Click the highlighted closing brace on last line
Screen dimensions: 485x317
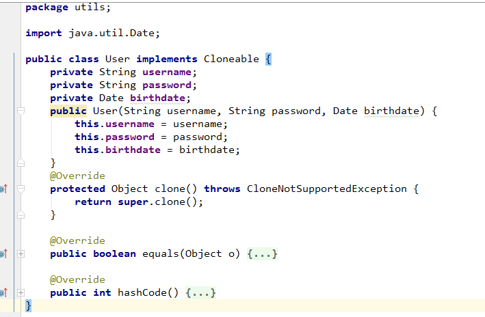click(29, 305)
